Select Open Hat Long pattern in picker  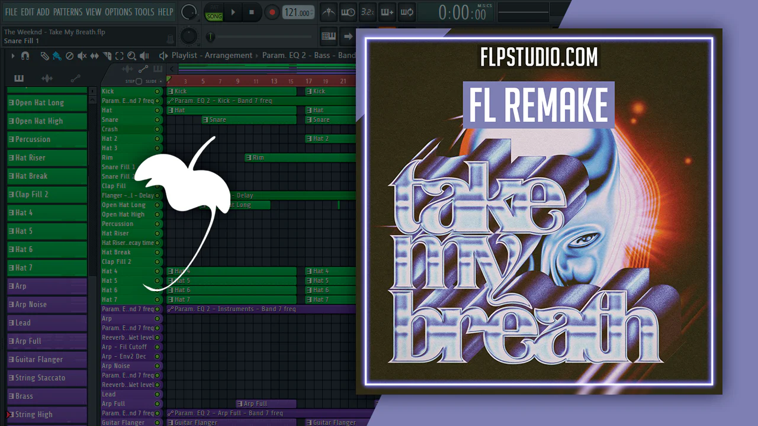tap(47, 102)
